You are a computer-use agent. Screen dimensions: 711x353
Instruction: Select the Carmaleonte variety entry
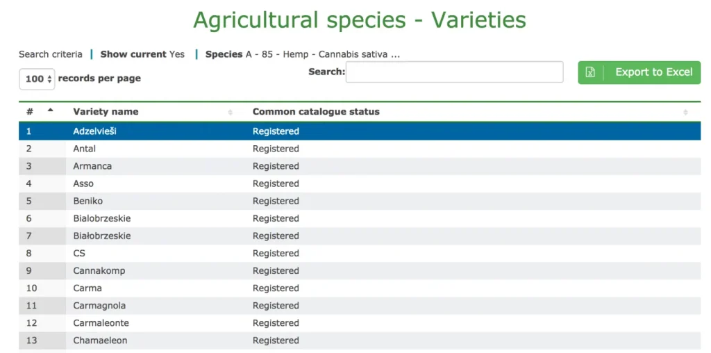[x=101, y=322]
